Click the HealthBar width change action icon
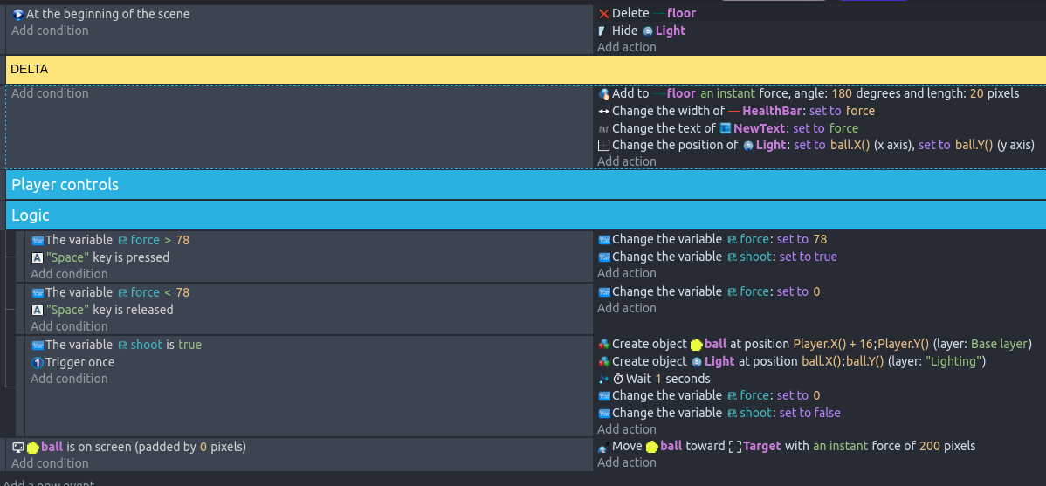 603,111
